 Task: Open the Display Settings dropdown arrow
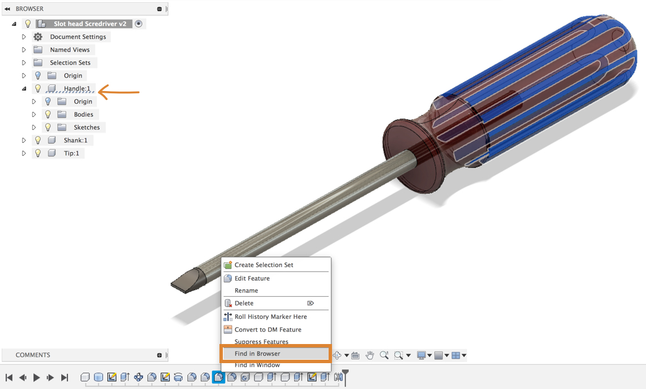pyautogui.click(x=429, y=355)
